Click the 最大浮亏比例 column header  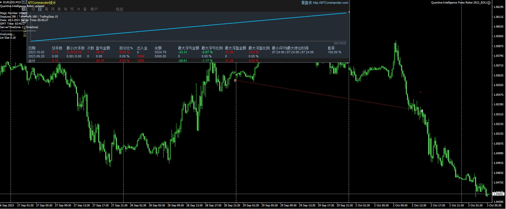tap(212, 48)
